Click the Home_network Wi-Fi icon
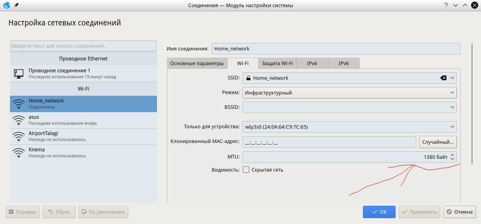Image resolution: width=481 pixels, height=224 pixels. point(19,104)
